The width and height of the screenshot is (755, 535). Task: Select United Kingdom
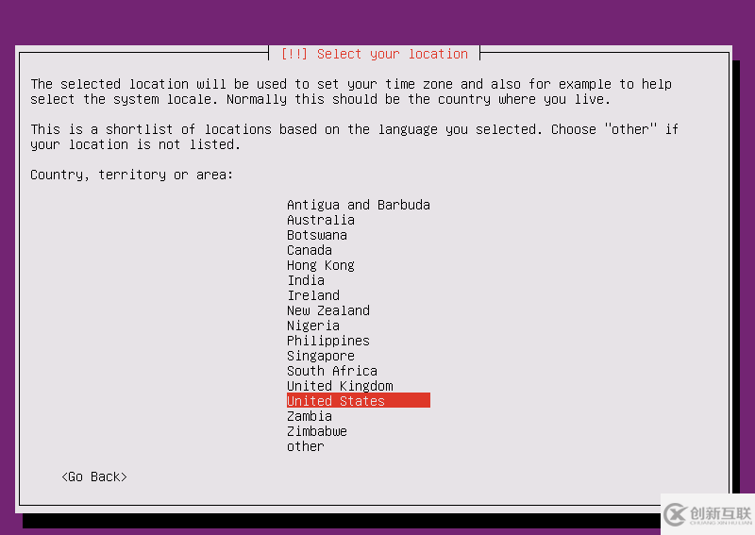coord(340,386)
